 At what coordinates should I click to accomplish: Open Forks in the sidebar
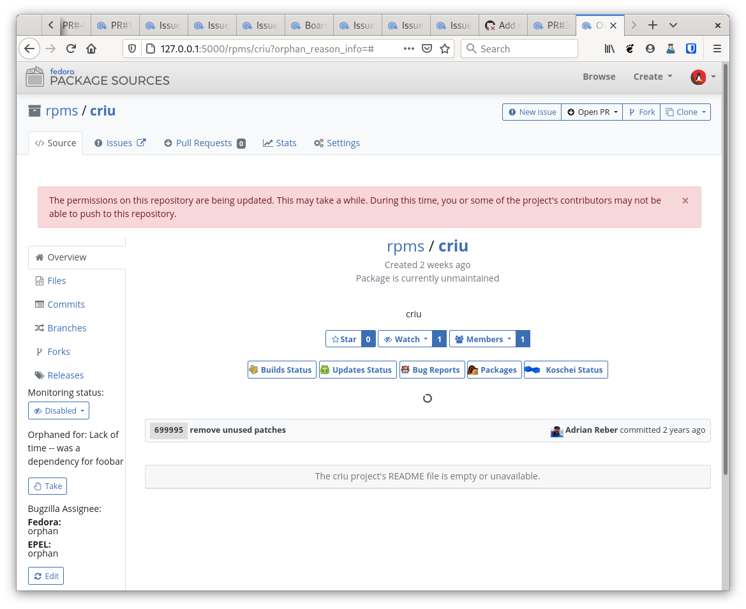52,352
